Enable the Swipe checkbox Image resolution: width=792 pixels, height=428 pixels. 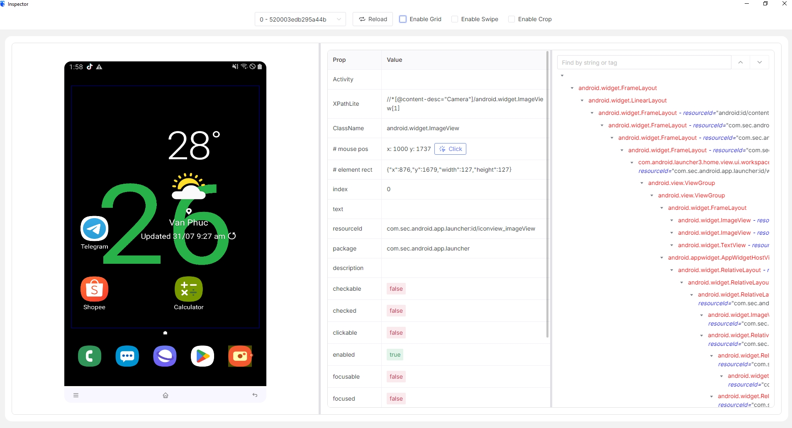pyautogui.click(x=455, y=19)
